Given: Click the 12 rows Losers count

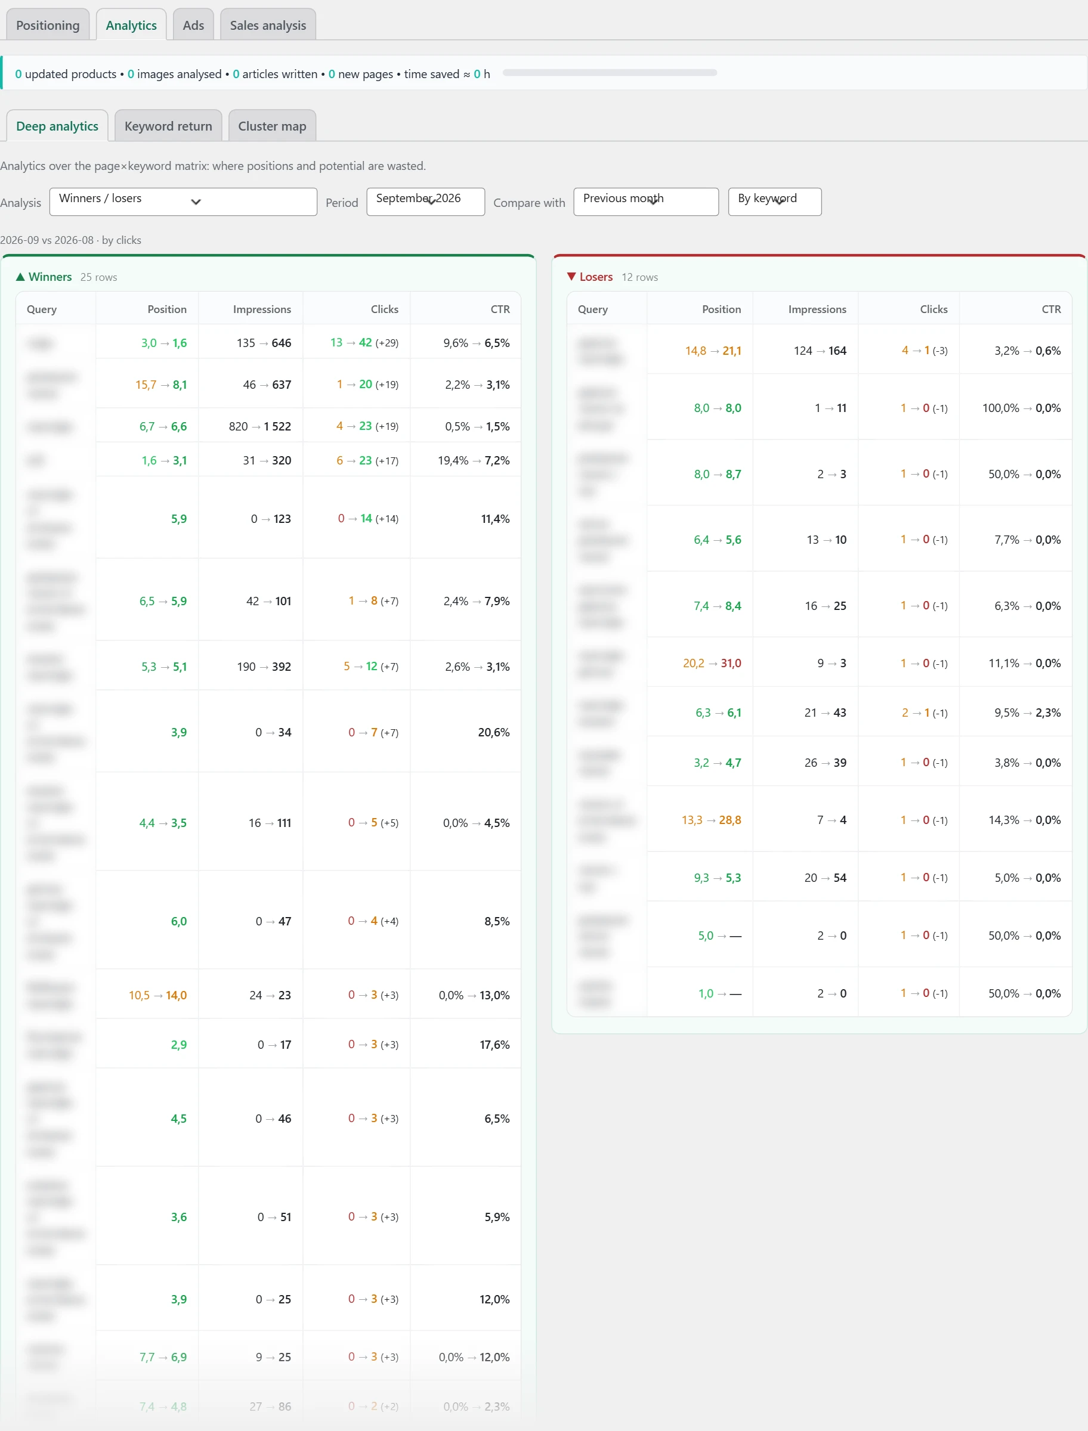Looking at the screenshot, I should 640,277.
